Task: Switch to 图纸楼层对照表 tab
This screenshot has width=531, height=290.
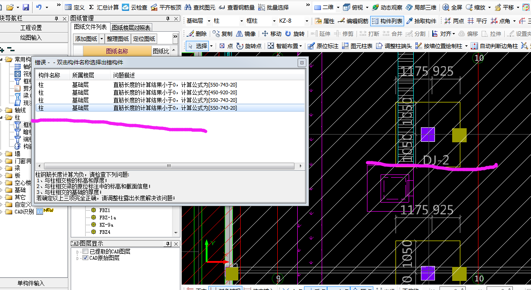Action: (131, 28)
